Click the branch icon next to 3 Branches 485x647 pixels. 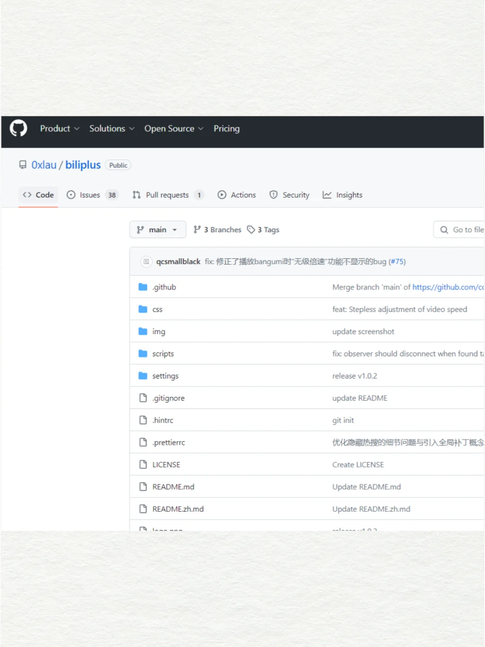coord(197,230)
